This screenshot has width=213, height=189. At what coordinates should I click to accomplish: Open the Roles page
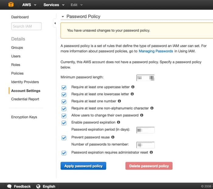[16, 65]
